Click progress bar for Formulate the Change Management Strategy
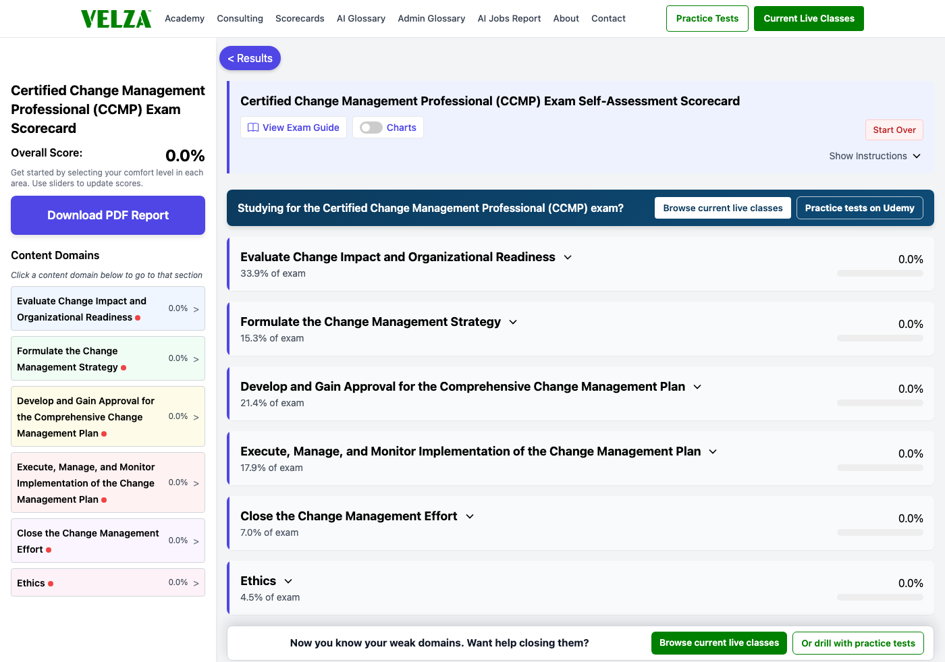This screenshot has width=945, height=662. (x=880, y=338)
